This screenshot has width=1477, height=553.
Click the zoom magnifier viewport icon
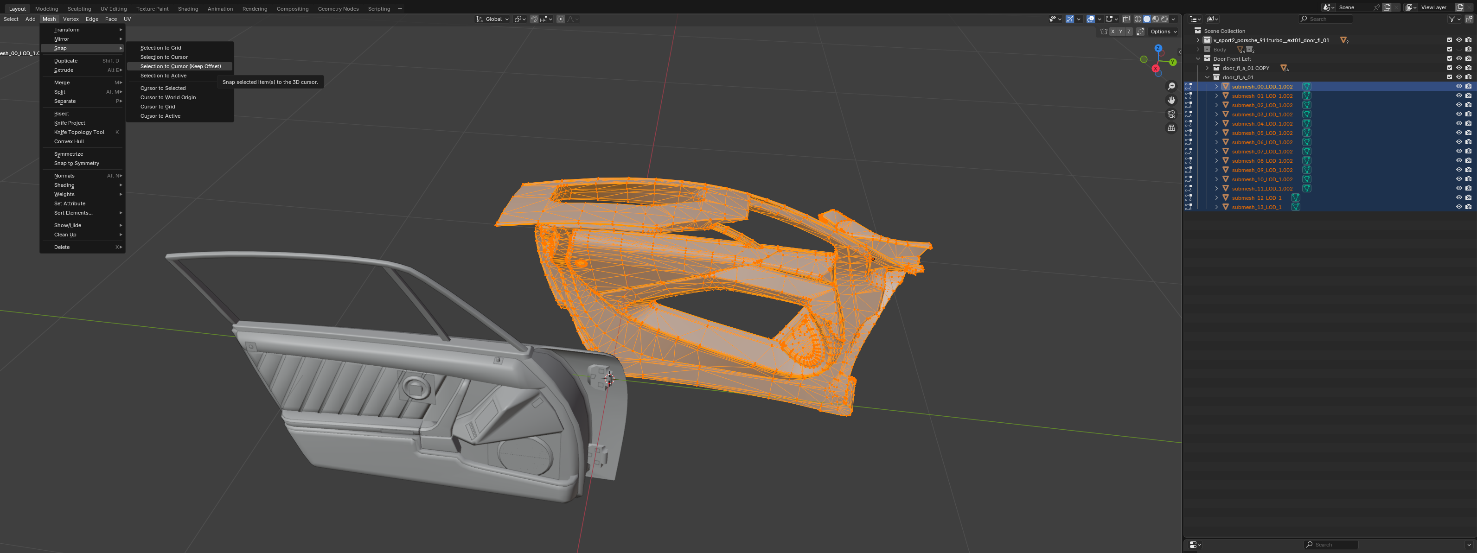point(1171,87)
